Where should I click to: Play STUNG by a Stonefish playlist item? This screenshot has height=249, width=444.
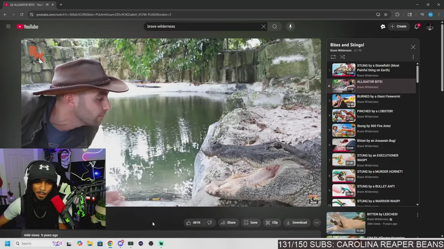tap(371, 70)
